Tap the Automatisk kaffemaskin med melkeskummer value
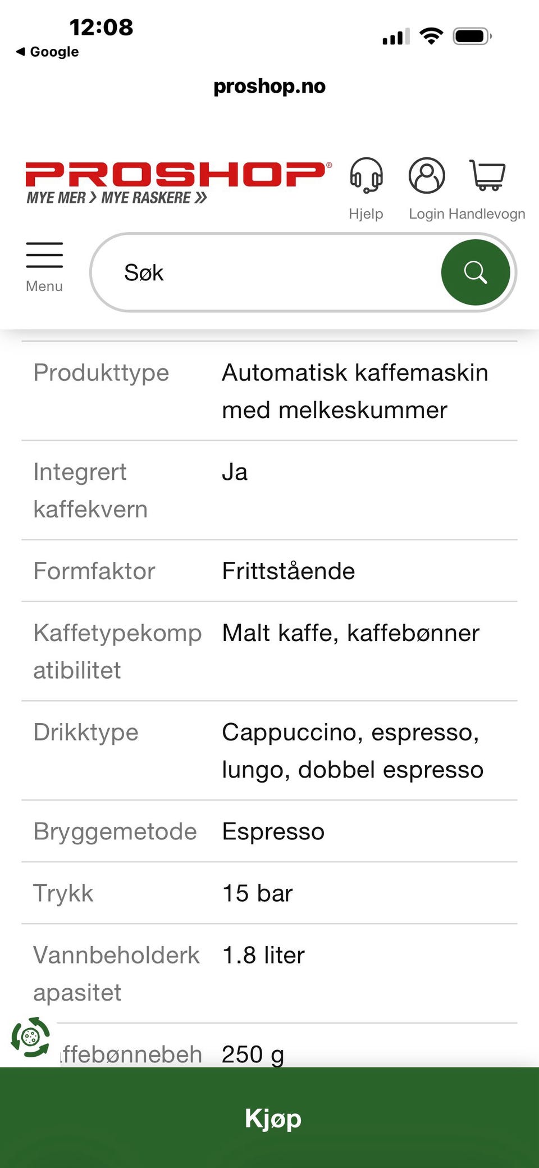The width and height of the screenshot is (539, 1168). tap(355, 391)
